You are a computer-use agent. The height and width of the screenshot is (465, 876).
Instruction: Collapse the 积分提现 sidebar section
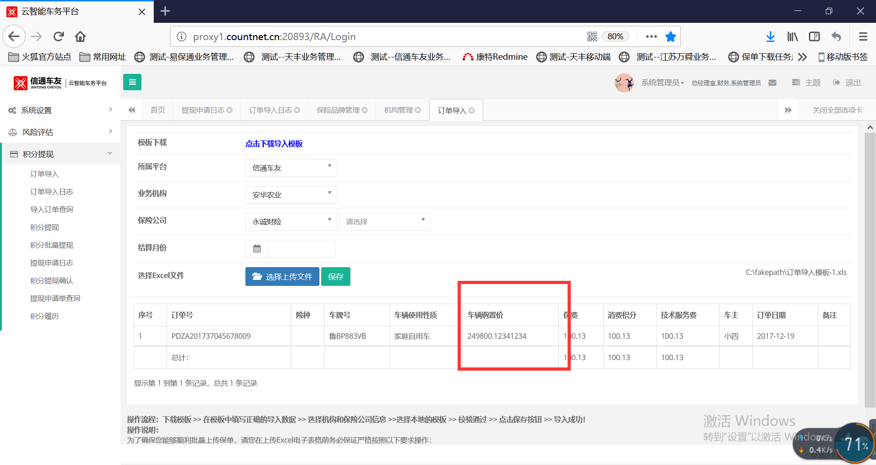[60, 154]
